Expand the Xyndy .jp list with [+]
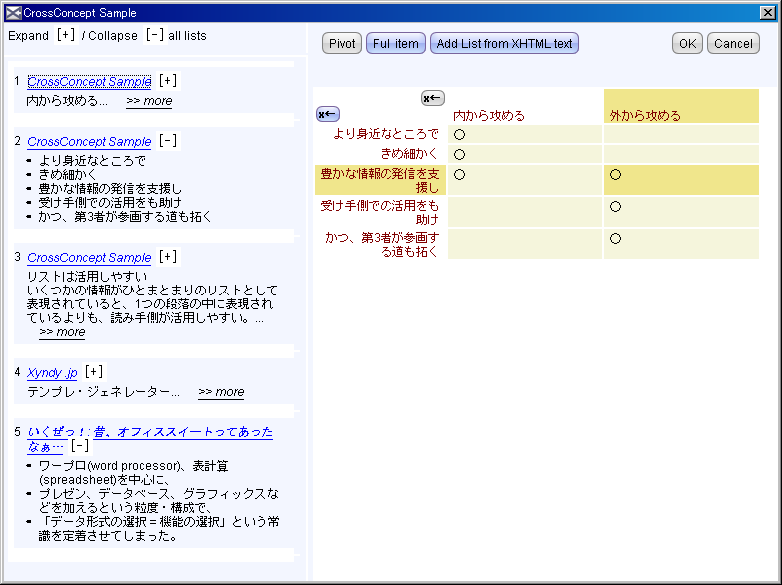Viewport: 782px width, 585px height. coord(94,372)
